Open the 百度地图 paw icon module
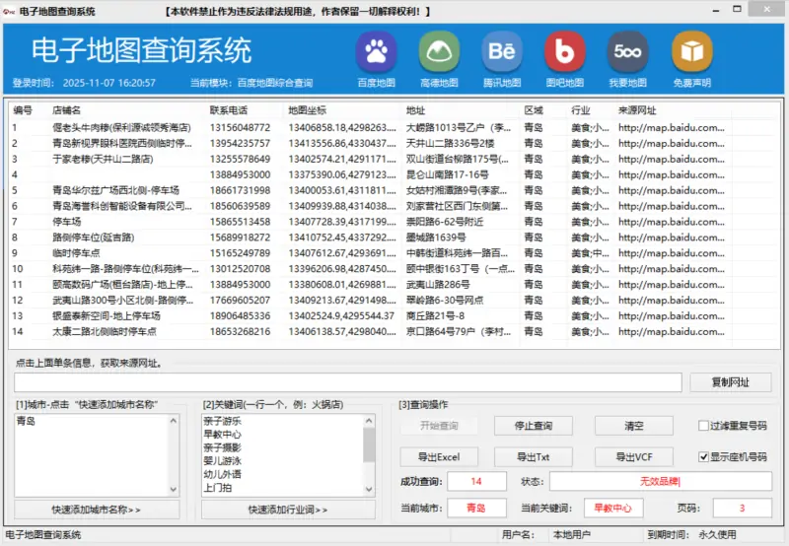789x546 pixels. [377, 51]
